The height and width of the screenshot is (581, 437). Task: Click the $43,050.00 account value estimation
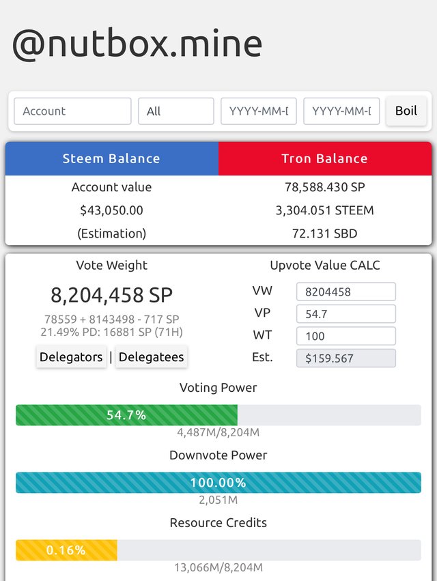point(111,210)
